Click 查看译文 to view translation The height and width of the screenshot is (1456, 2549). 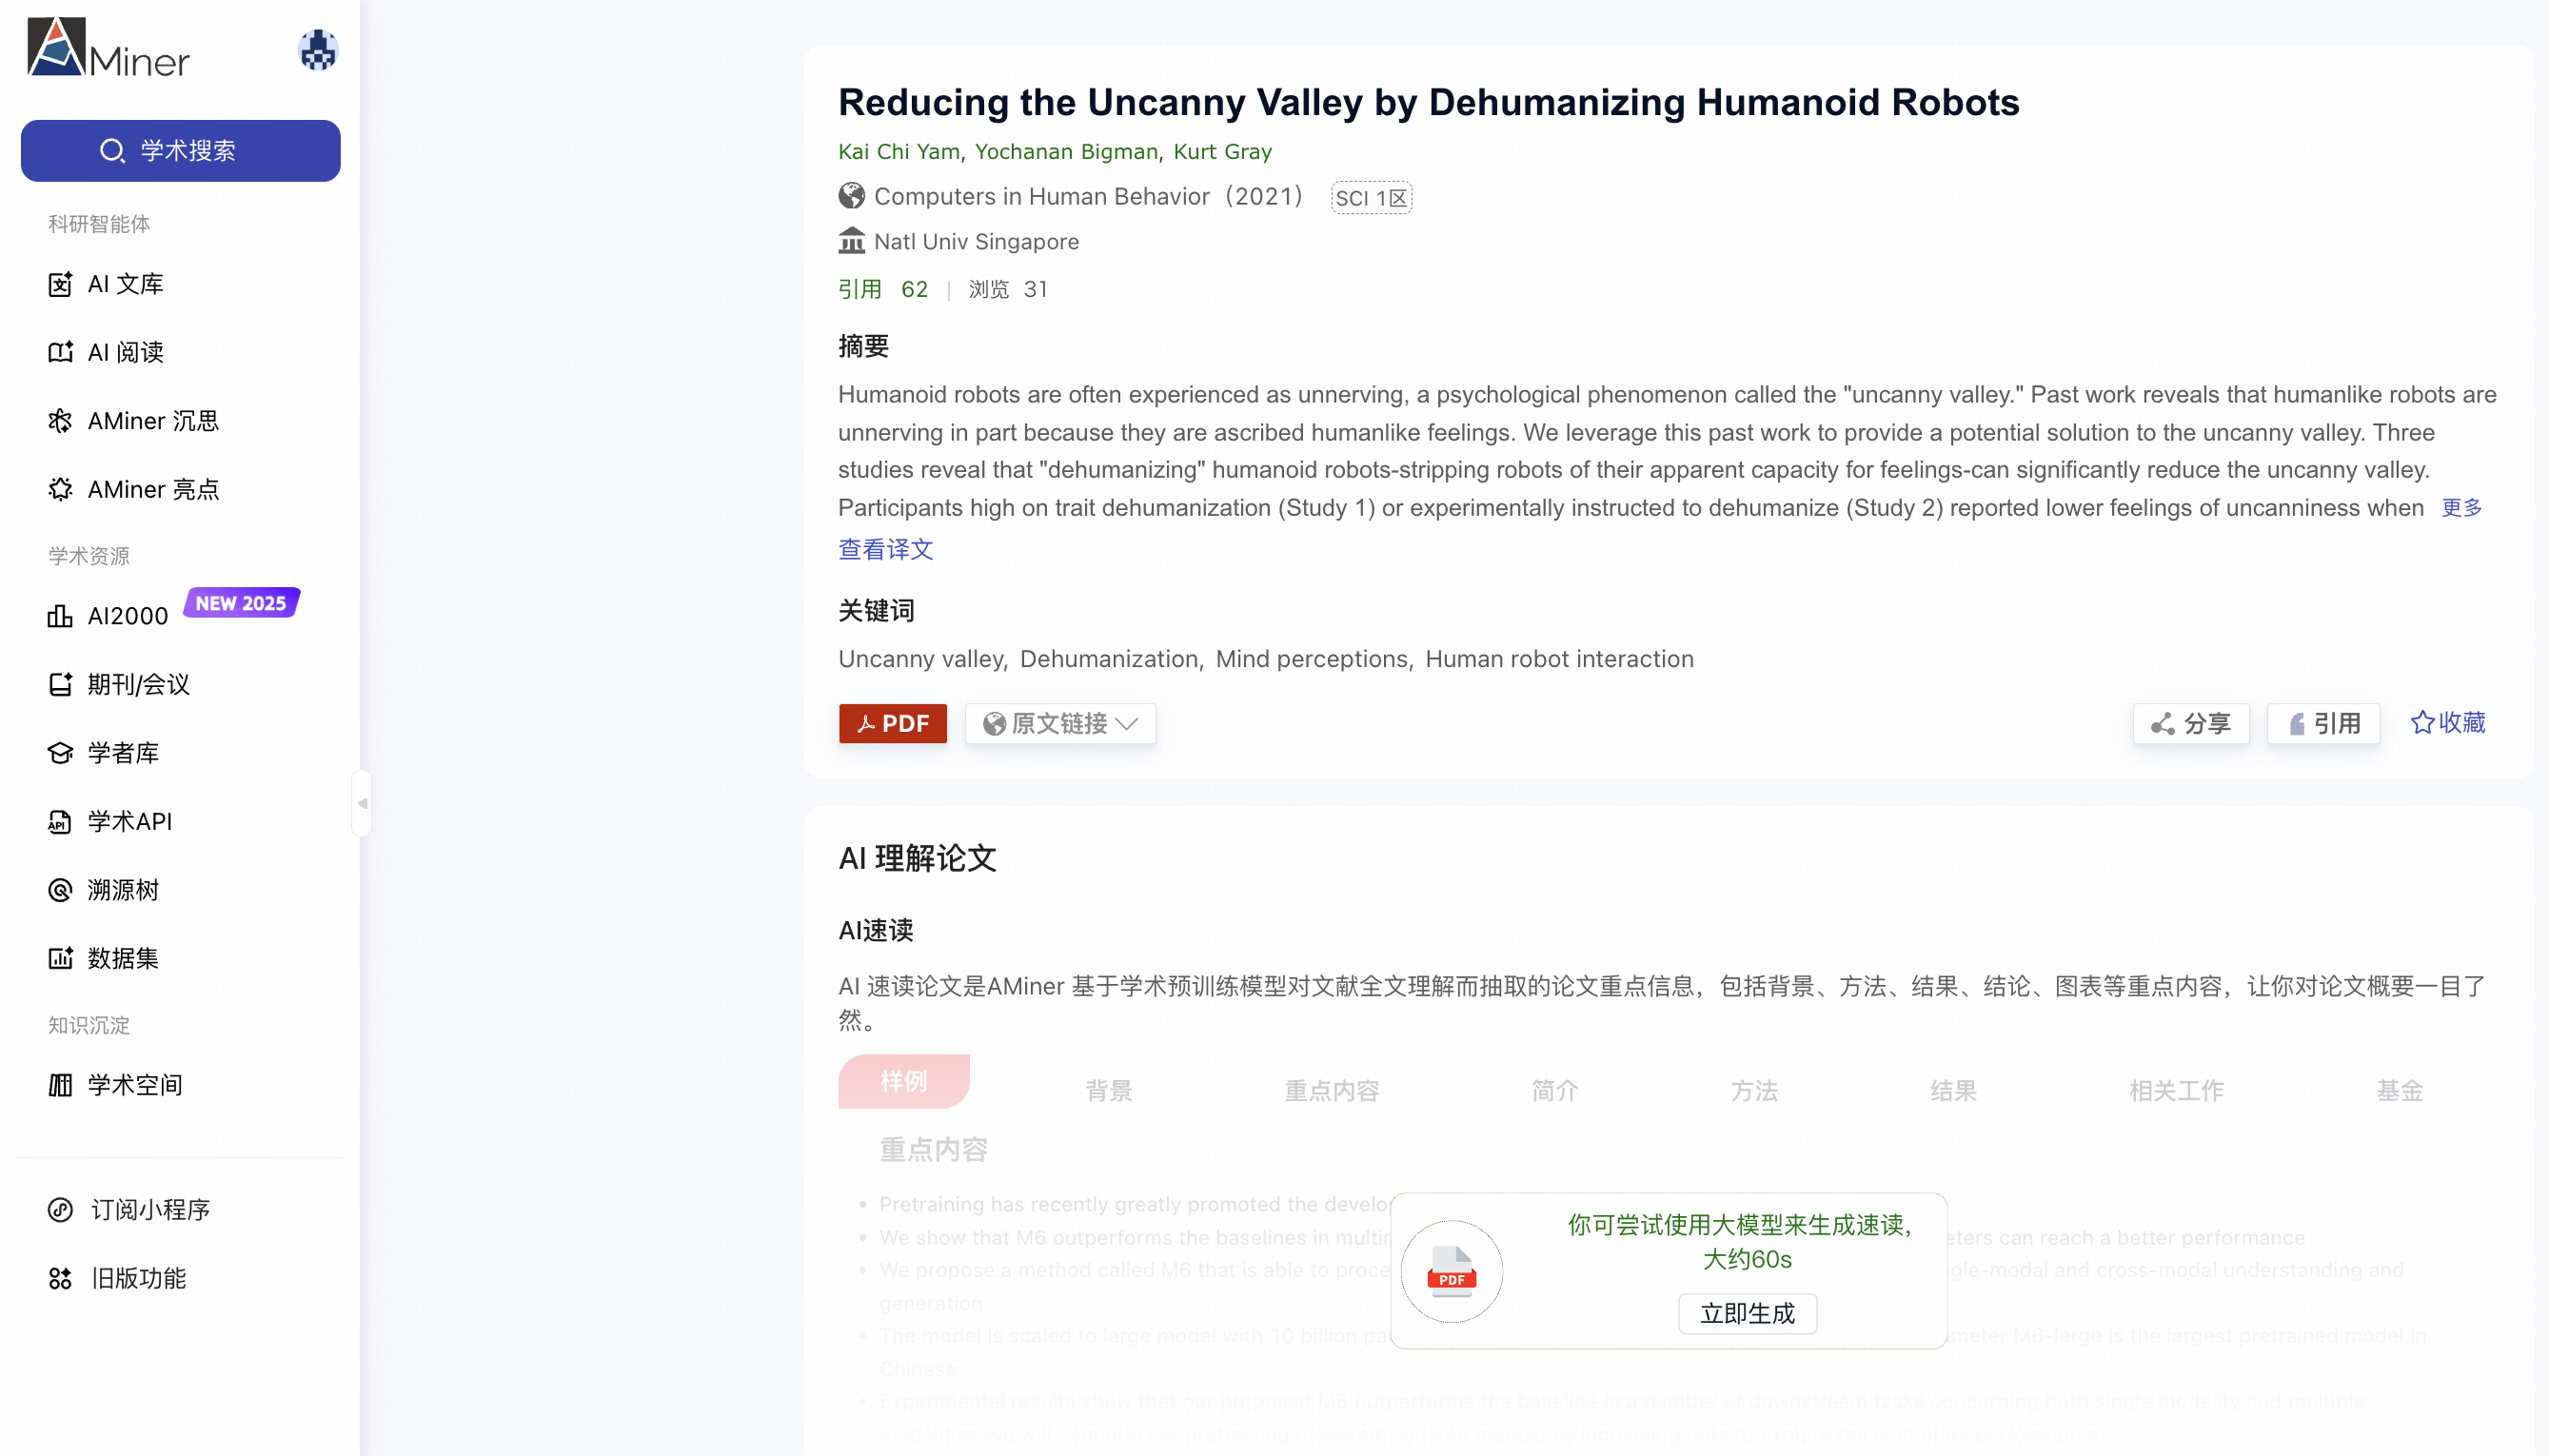[884, 549]
